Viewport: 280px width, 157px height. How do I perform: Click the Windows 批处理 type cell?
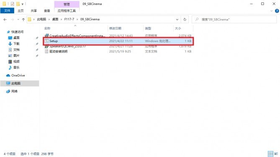click(158, 41)
